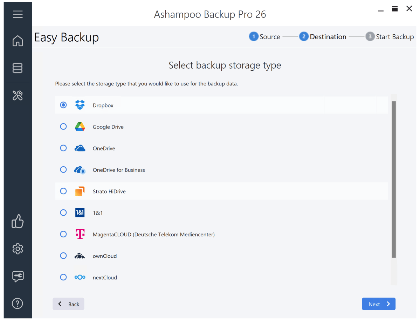Image resolution: width=420 pixels, height=320 pixels.
Task: Select the Google Drive radio button
Action: click(63, 126)
